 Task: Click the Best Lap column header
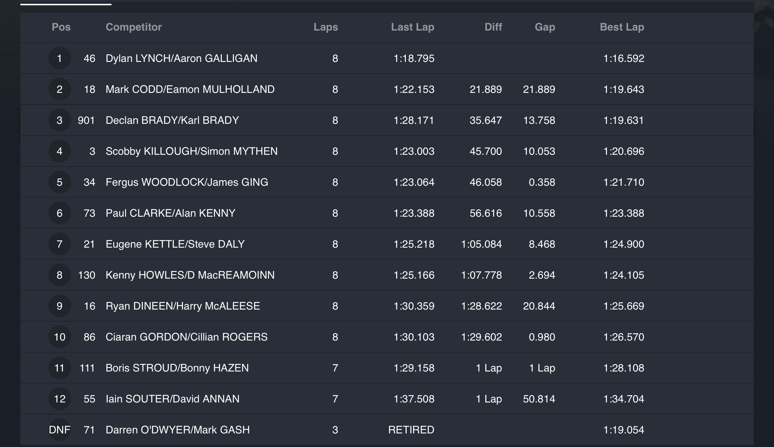[622, 27]
